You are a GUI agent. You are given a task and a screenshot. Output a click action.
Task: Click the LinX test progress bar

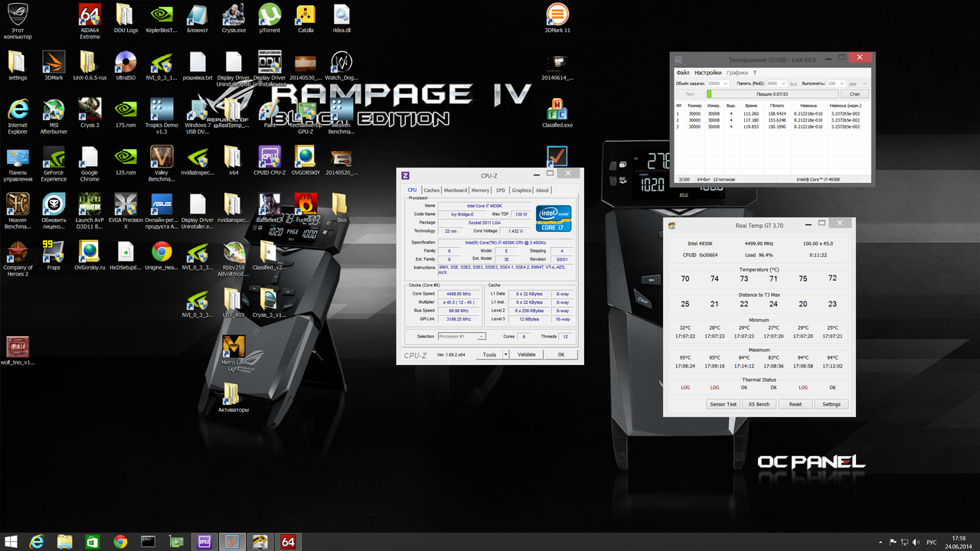click(771, 94)
